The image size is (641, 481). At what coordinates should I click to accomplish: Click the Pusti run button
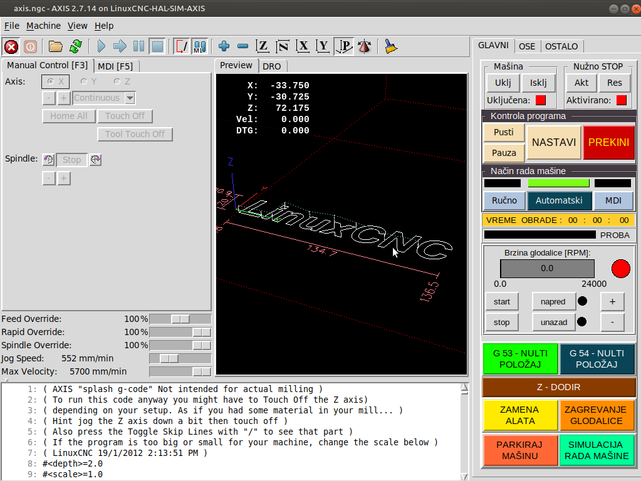504,132
